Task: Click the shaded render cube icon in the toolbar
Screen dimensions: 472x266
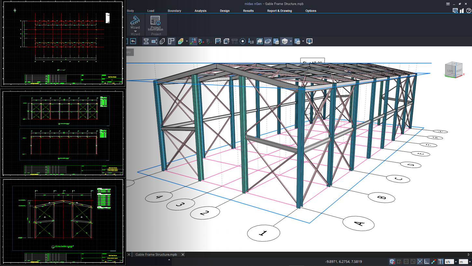Action: [284, 41]
